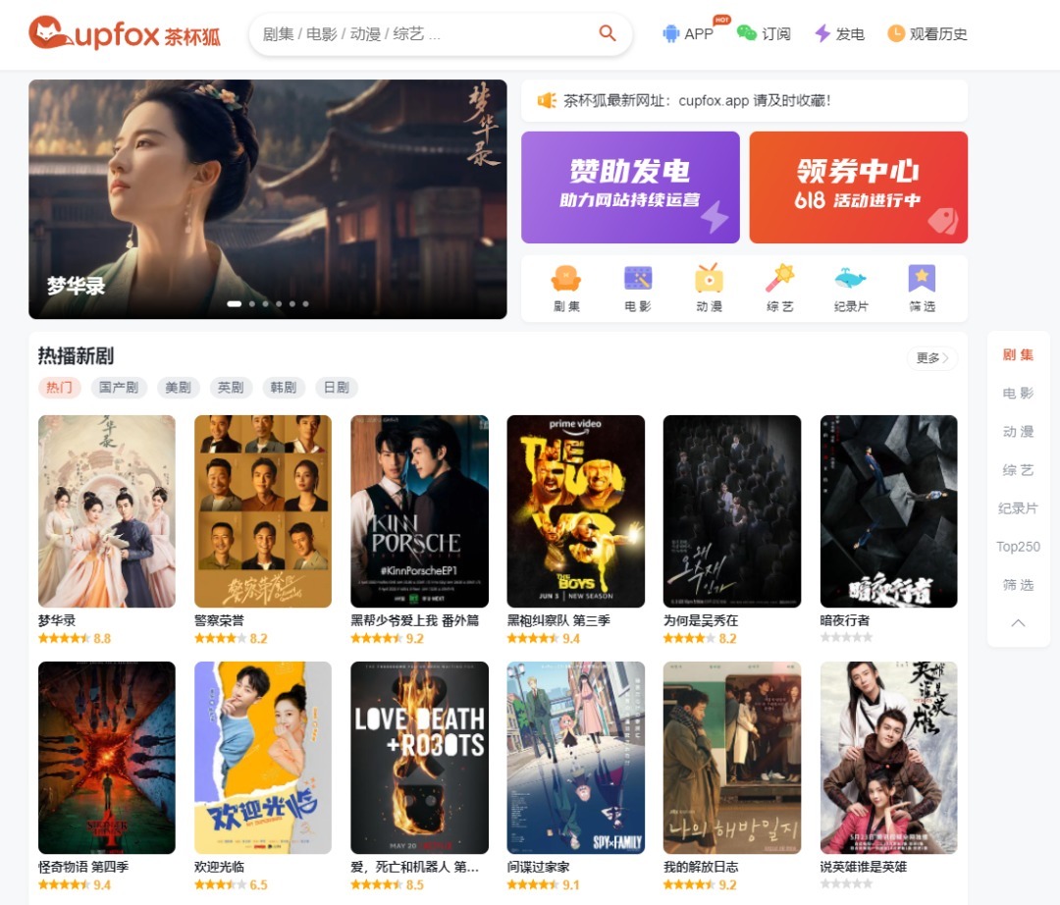Go to 动漫 in right sidebar
Screen dimensions: 1060x905
tap(1018, 432)
